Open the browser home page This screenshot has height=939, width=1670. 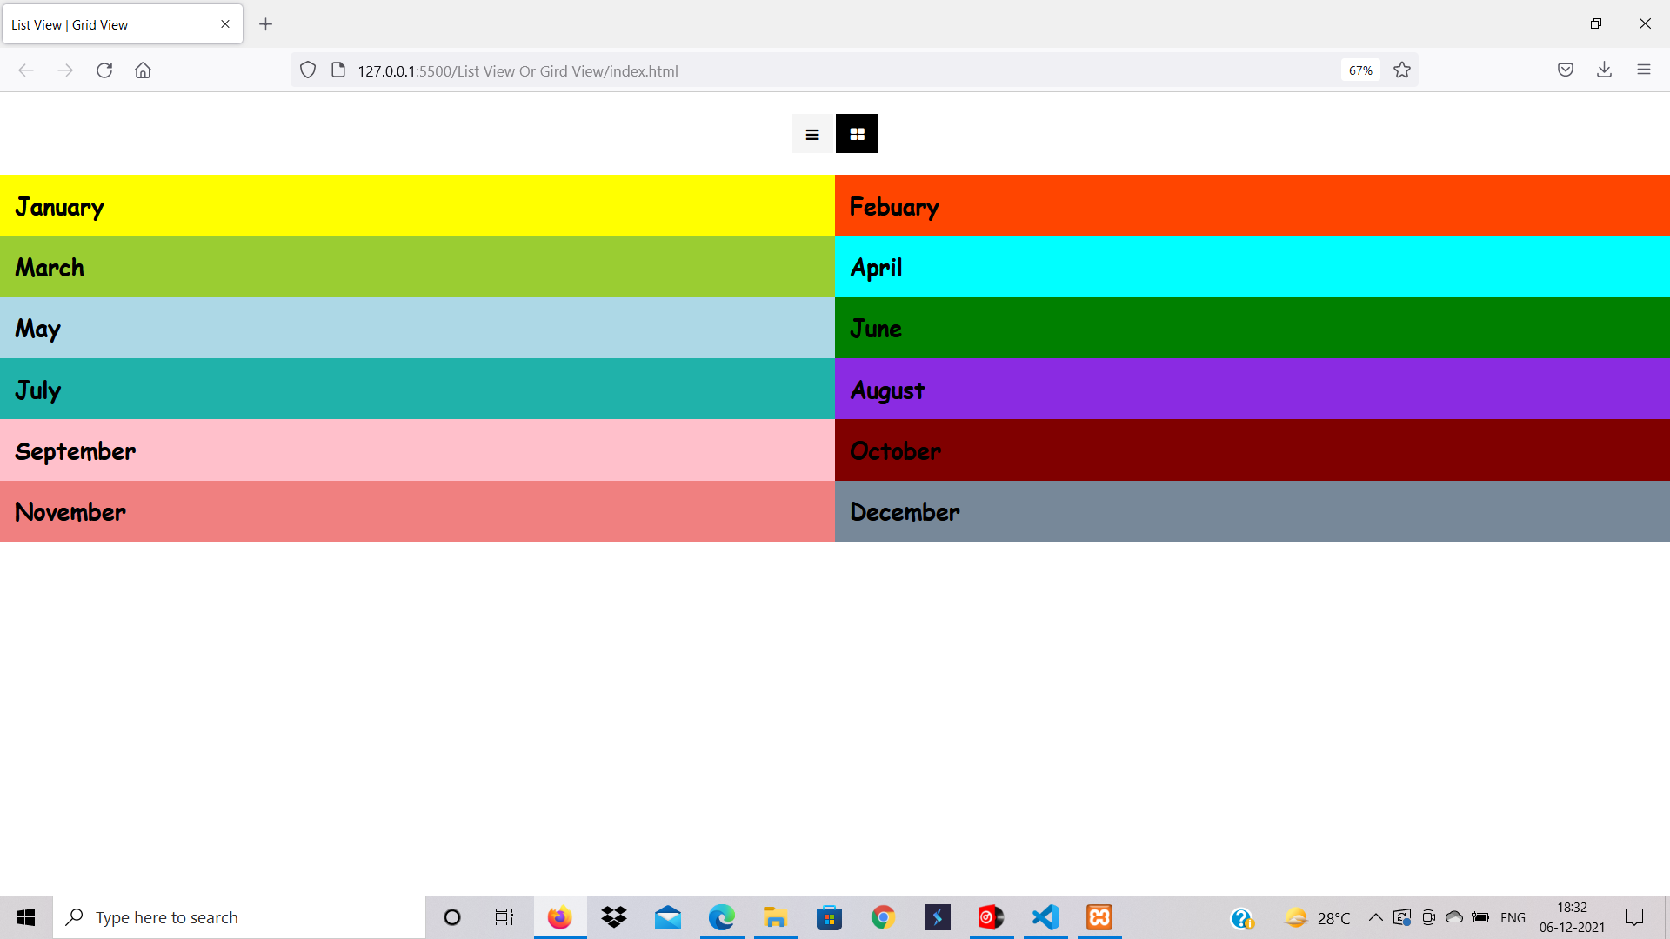(143, 70)
